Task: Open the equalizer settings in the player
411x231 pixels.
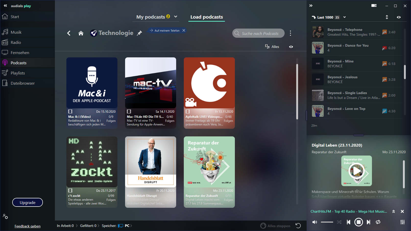Action: point(402,222)
